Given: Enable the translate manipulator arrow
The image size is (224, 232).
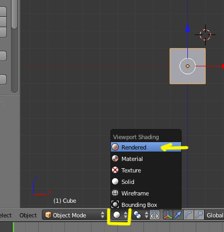Looking at the screenshot, I should [x=178, y=215].
